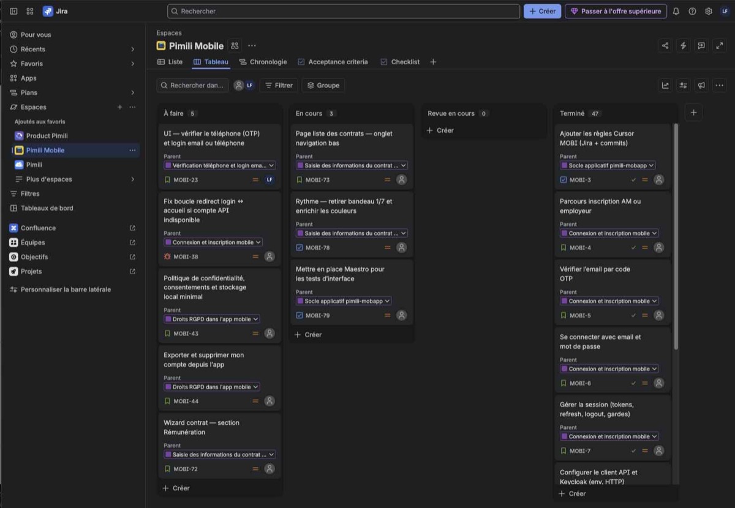Add a view with the plus after Checklist
Image resolution: width=735 pixels, height=508 pixels.
click(x=433, y=62)
